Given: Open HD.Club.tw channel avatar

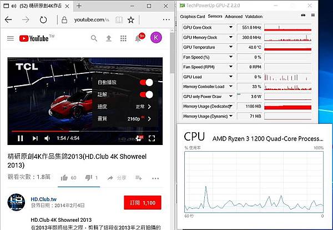Looking at the screenshot, I should 16,202.
